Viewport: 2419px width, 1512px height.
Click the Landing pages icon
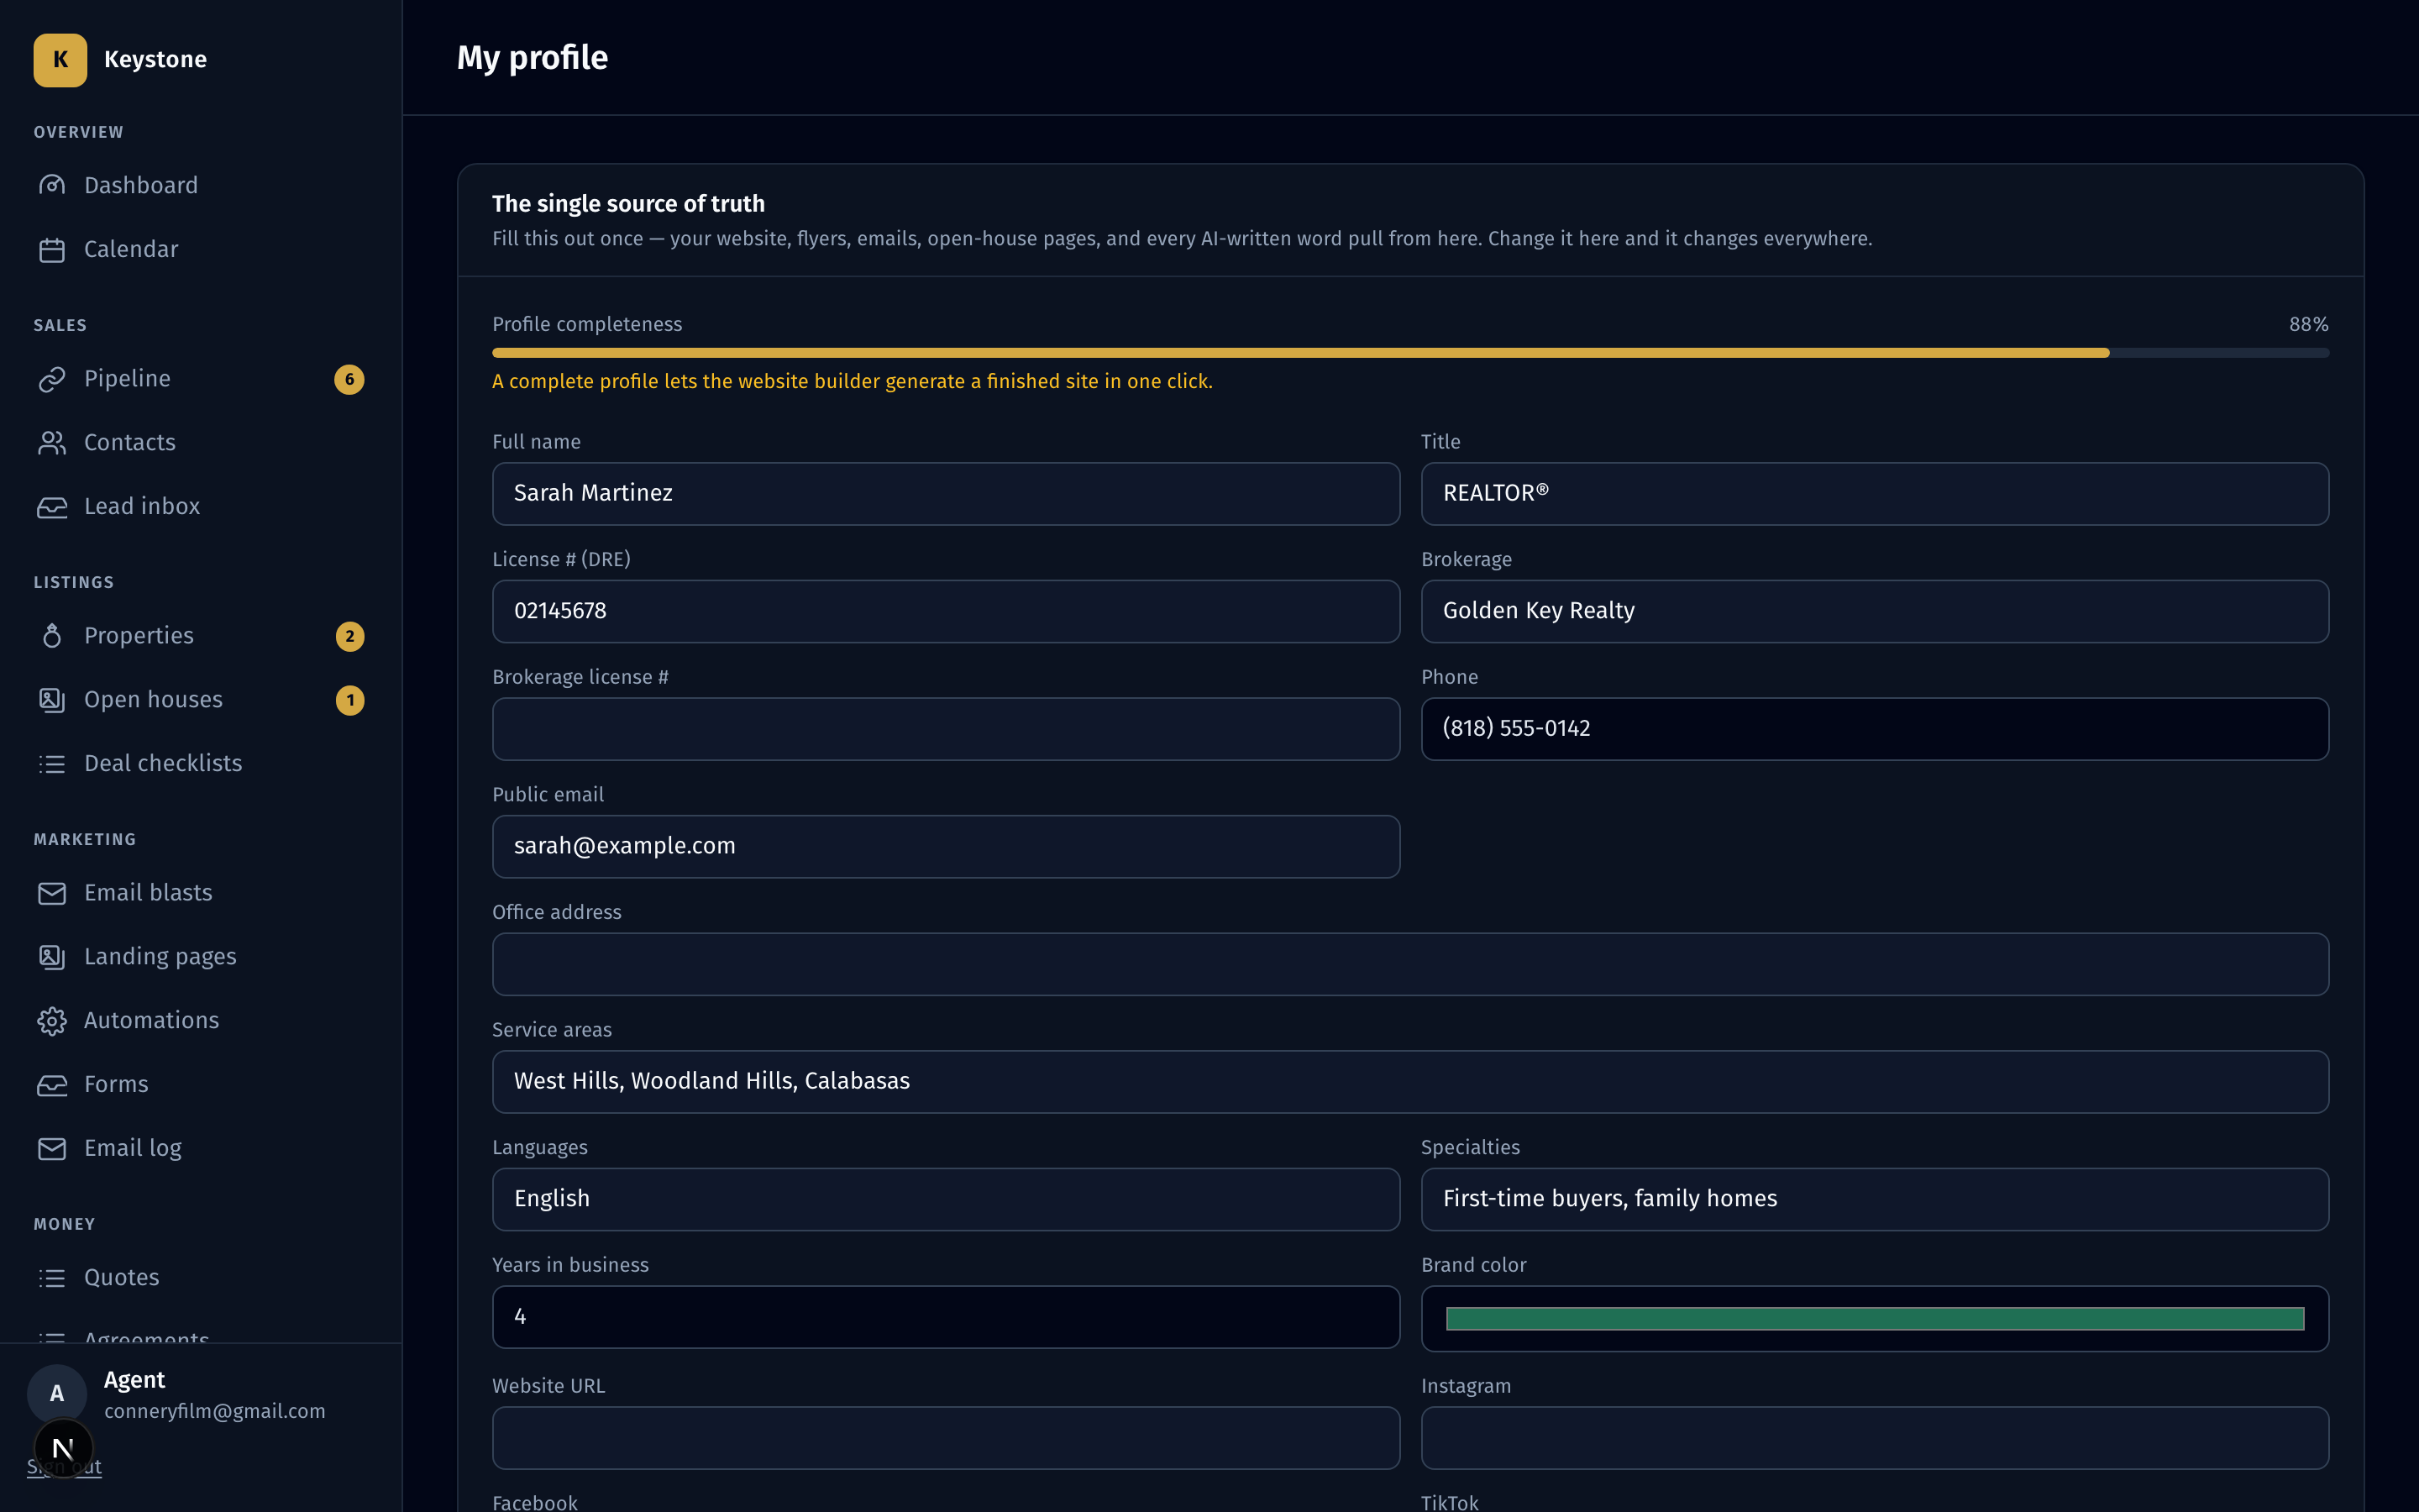(52, 957)
